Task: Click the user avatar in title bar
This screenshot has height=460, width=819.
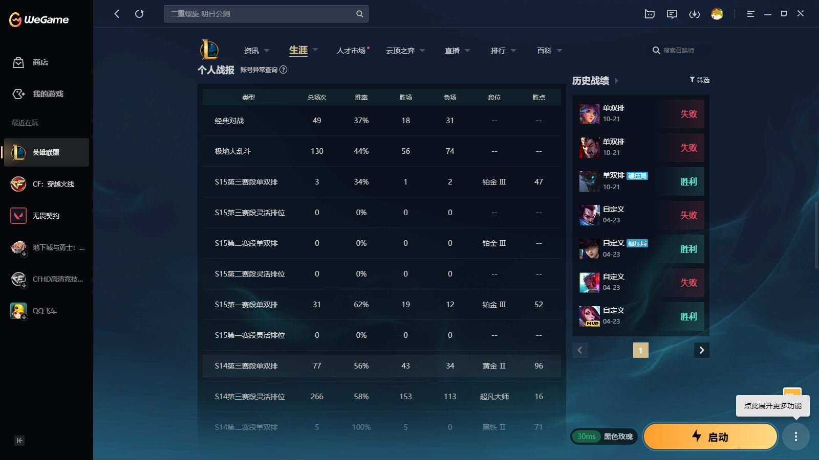Action: (717, 14)
